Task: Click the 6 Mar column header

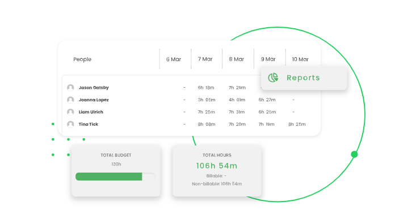Action: click(x=174, y=59)
